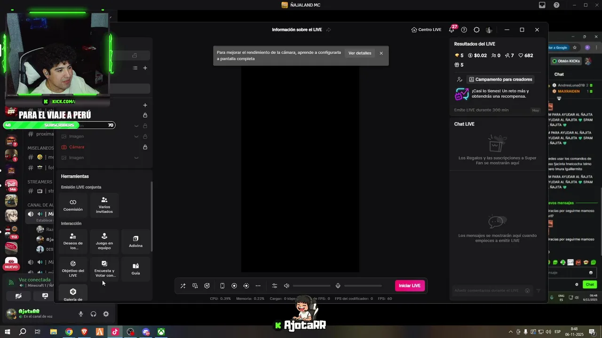
Task: Open the scene list view icon
Action: tap(135, 68)
